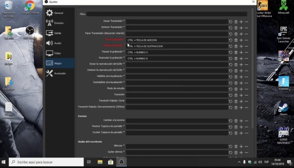Clear the Quitar silencio hotkey
Image resolution: width=294 pixels, height=168 pixels.
pos(236,152)
